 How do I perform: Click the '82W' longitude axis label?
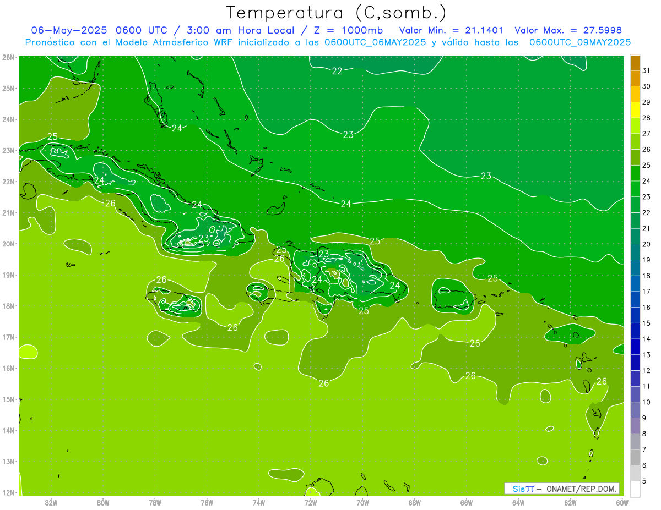pyautogui.click(x=51, y=502)
